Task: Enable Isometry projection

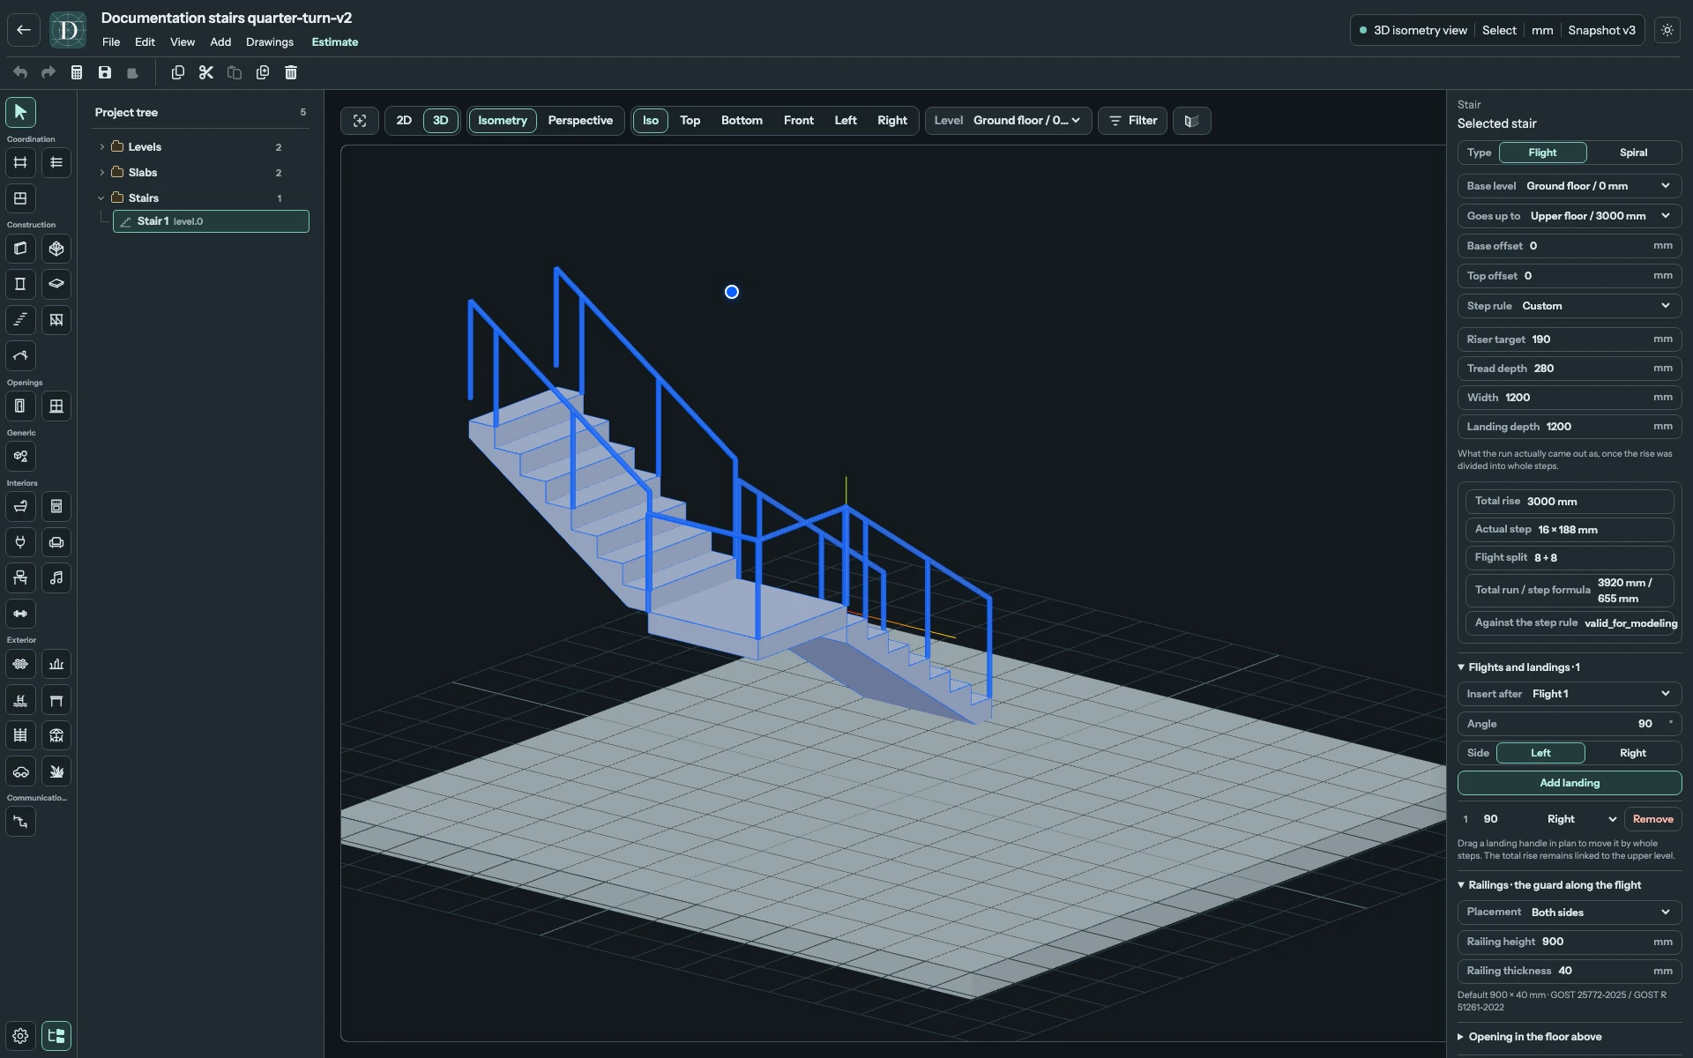Action: pyautogui.click(x=503, y=121)
